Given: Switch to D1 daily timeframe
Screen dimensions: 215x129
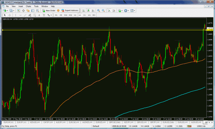Looking at the screenshot, I should pos(85,15).
